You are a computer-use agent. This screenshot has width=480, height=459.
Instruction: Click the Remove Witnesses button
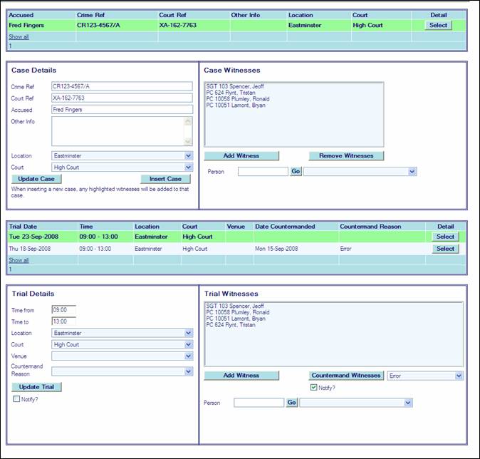tap(345, 155)
